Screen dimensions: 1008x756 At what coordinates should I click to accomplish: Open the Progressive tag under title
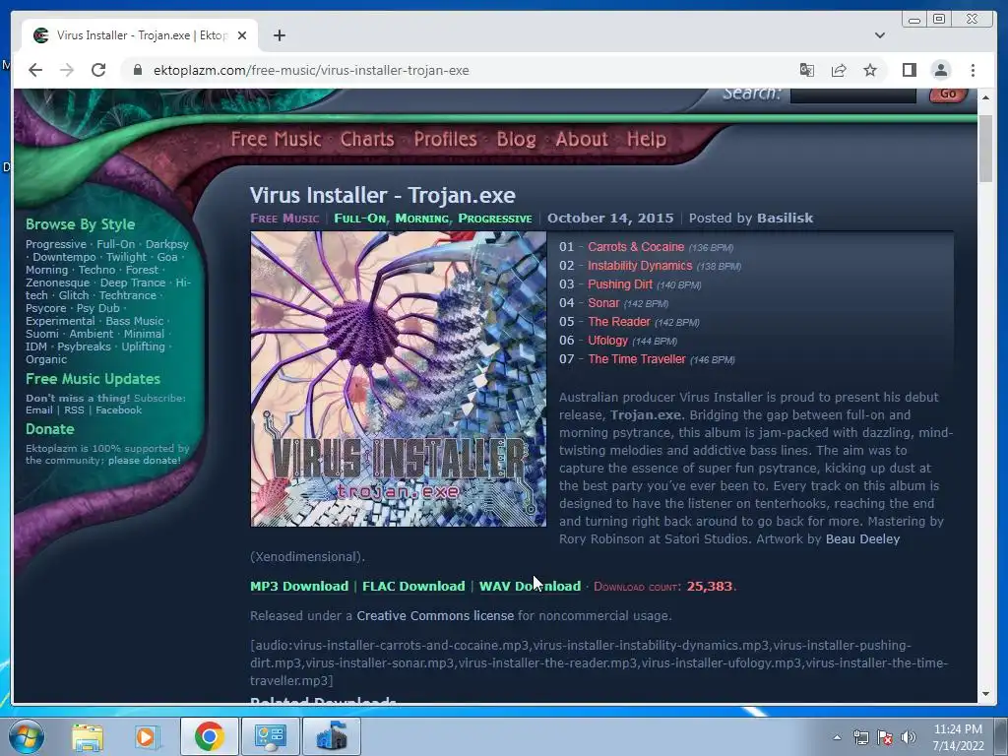point(494,219)
